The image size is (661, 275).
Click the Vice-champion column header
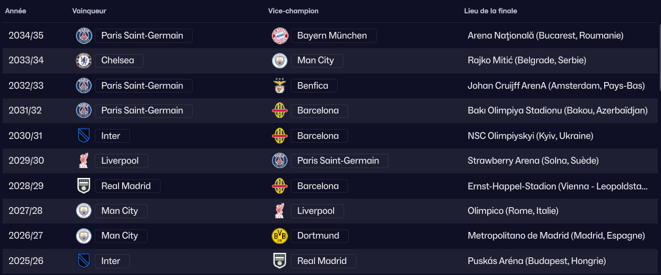[293, 11]
